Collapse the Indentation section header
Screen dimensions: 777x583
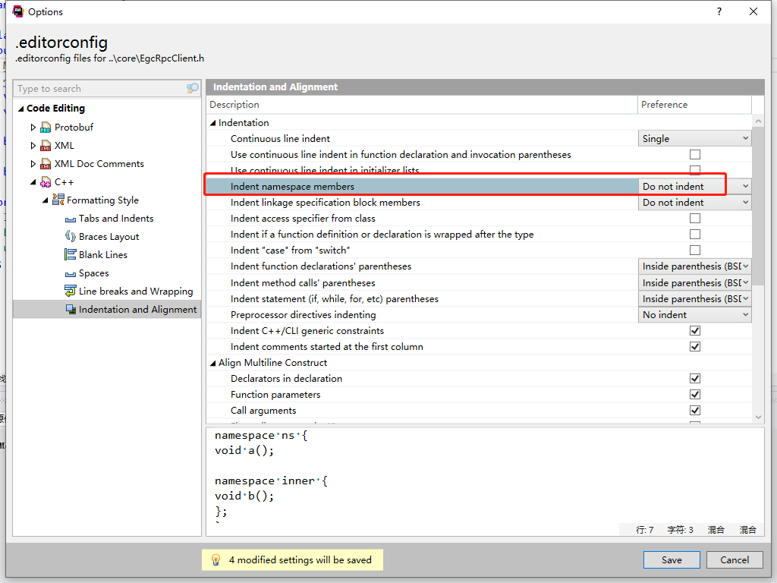pyautogui.click(x=212, y=122)
